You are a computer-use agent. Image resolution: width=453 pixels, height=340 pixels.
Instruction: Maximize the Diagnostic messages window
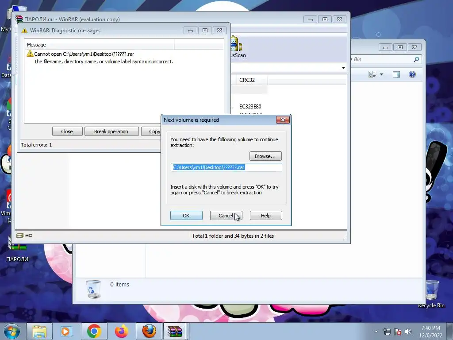tap(205, 31)
